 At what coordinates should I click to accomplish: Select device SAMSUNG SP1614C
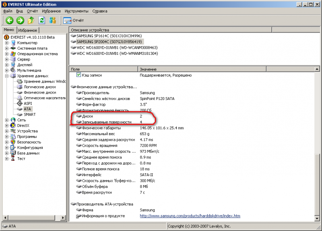click(x=106, y=36)
